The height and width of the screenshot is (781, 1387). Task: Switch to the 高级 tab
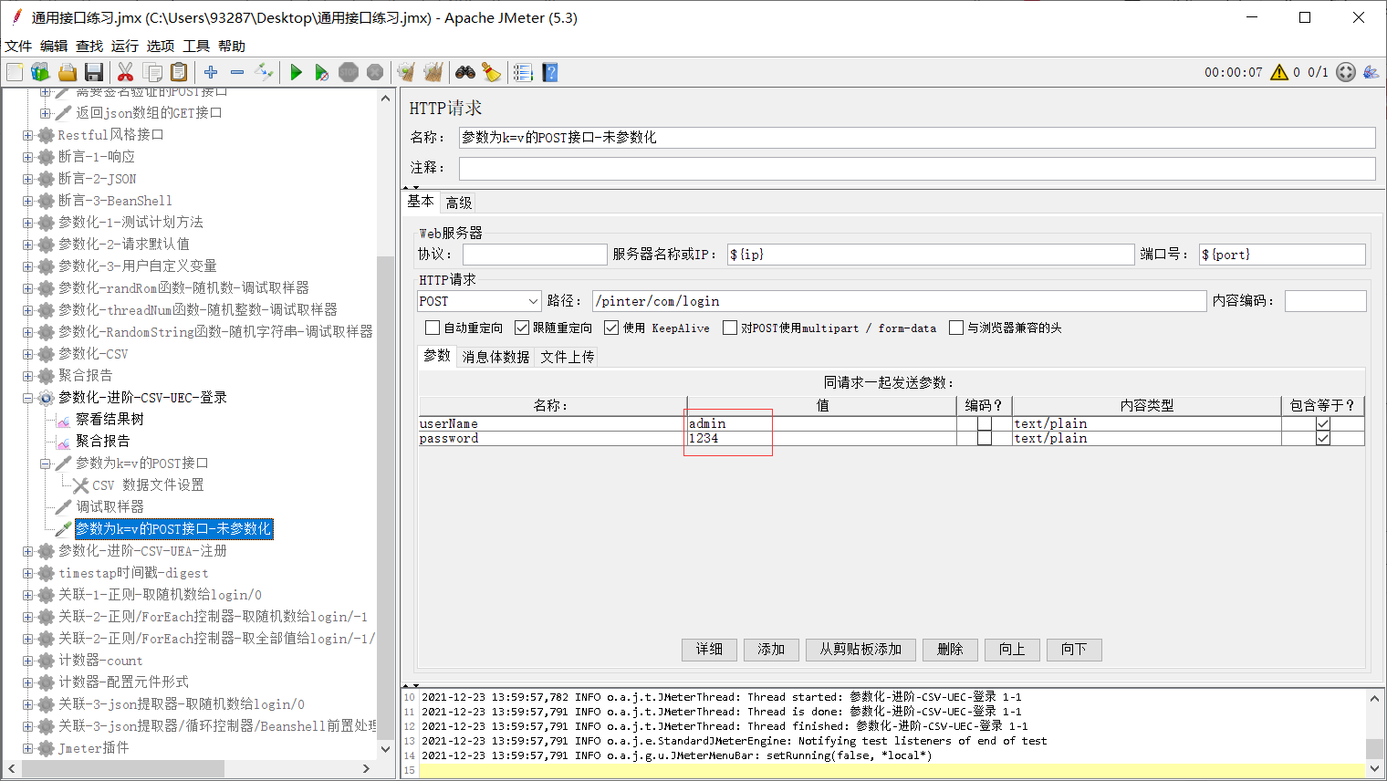tap(459, 203)
